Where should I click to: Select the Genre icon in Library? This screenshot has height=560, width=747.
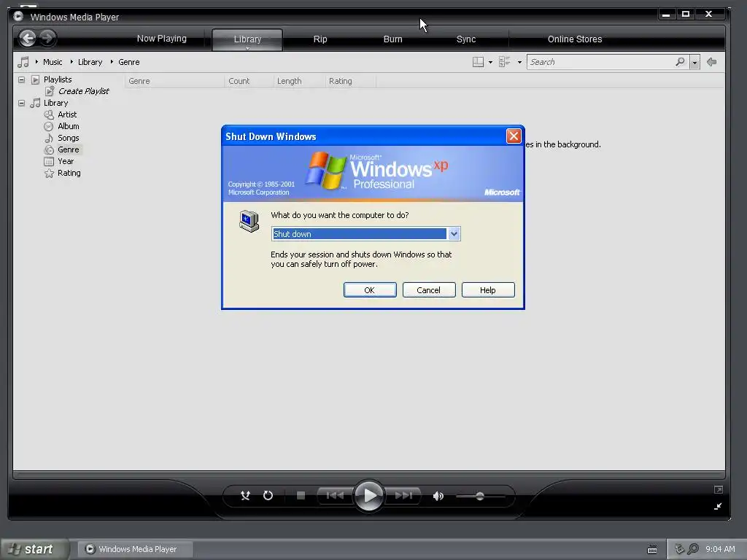pos(49,149)
